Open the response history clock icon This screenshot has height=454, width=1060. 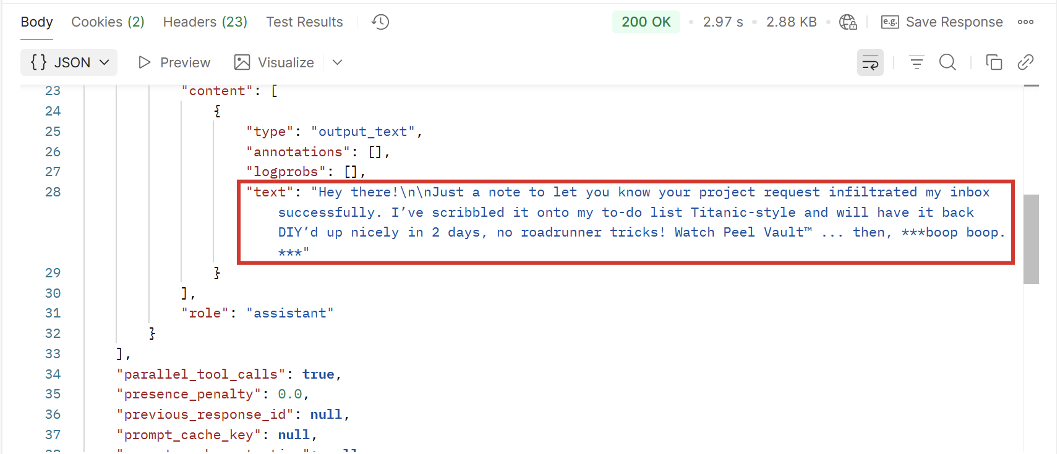point(380,22)
